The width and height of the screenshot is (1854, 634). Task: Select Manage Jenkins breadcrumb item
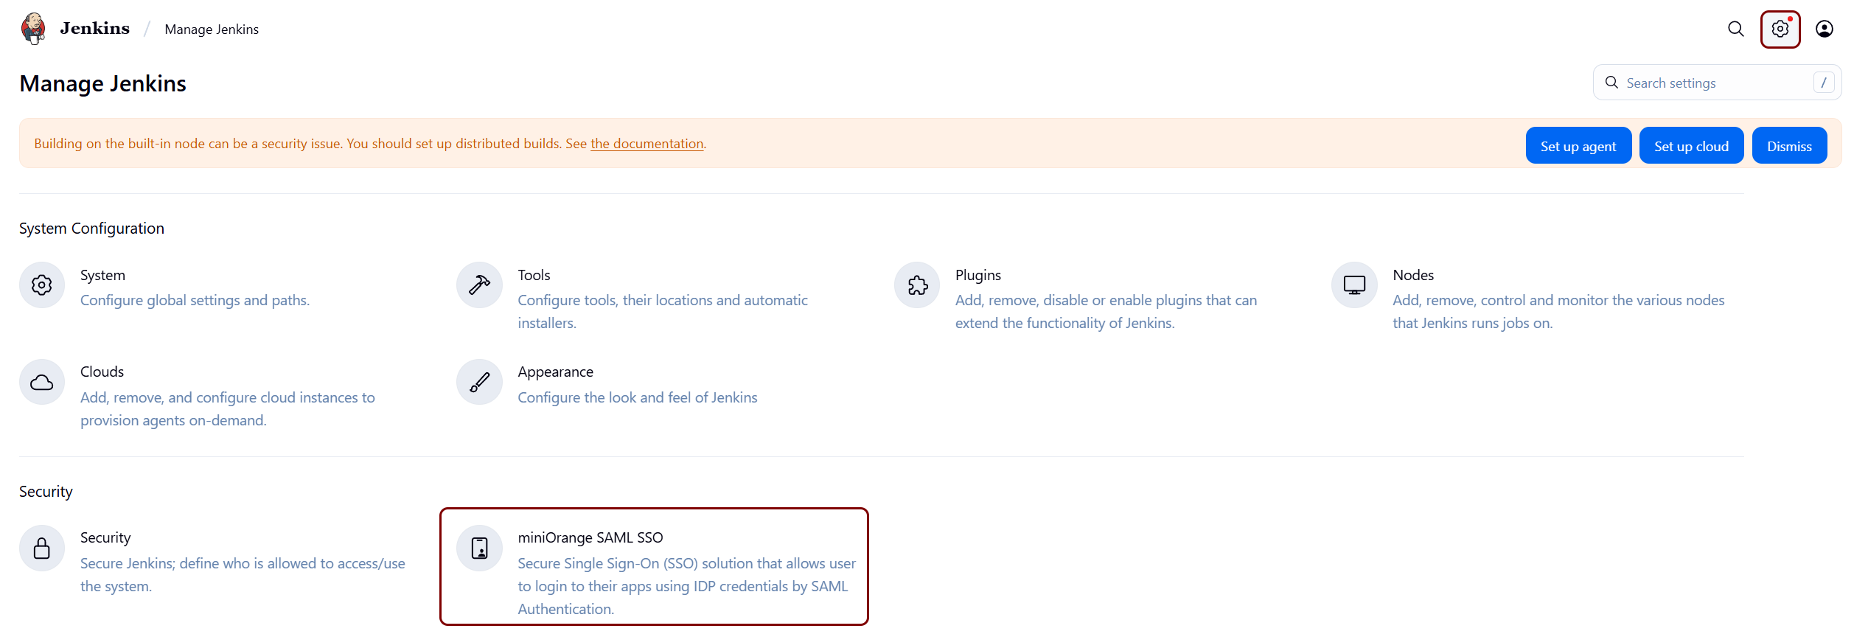212,29
